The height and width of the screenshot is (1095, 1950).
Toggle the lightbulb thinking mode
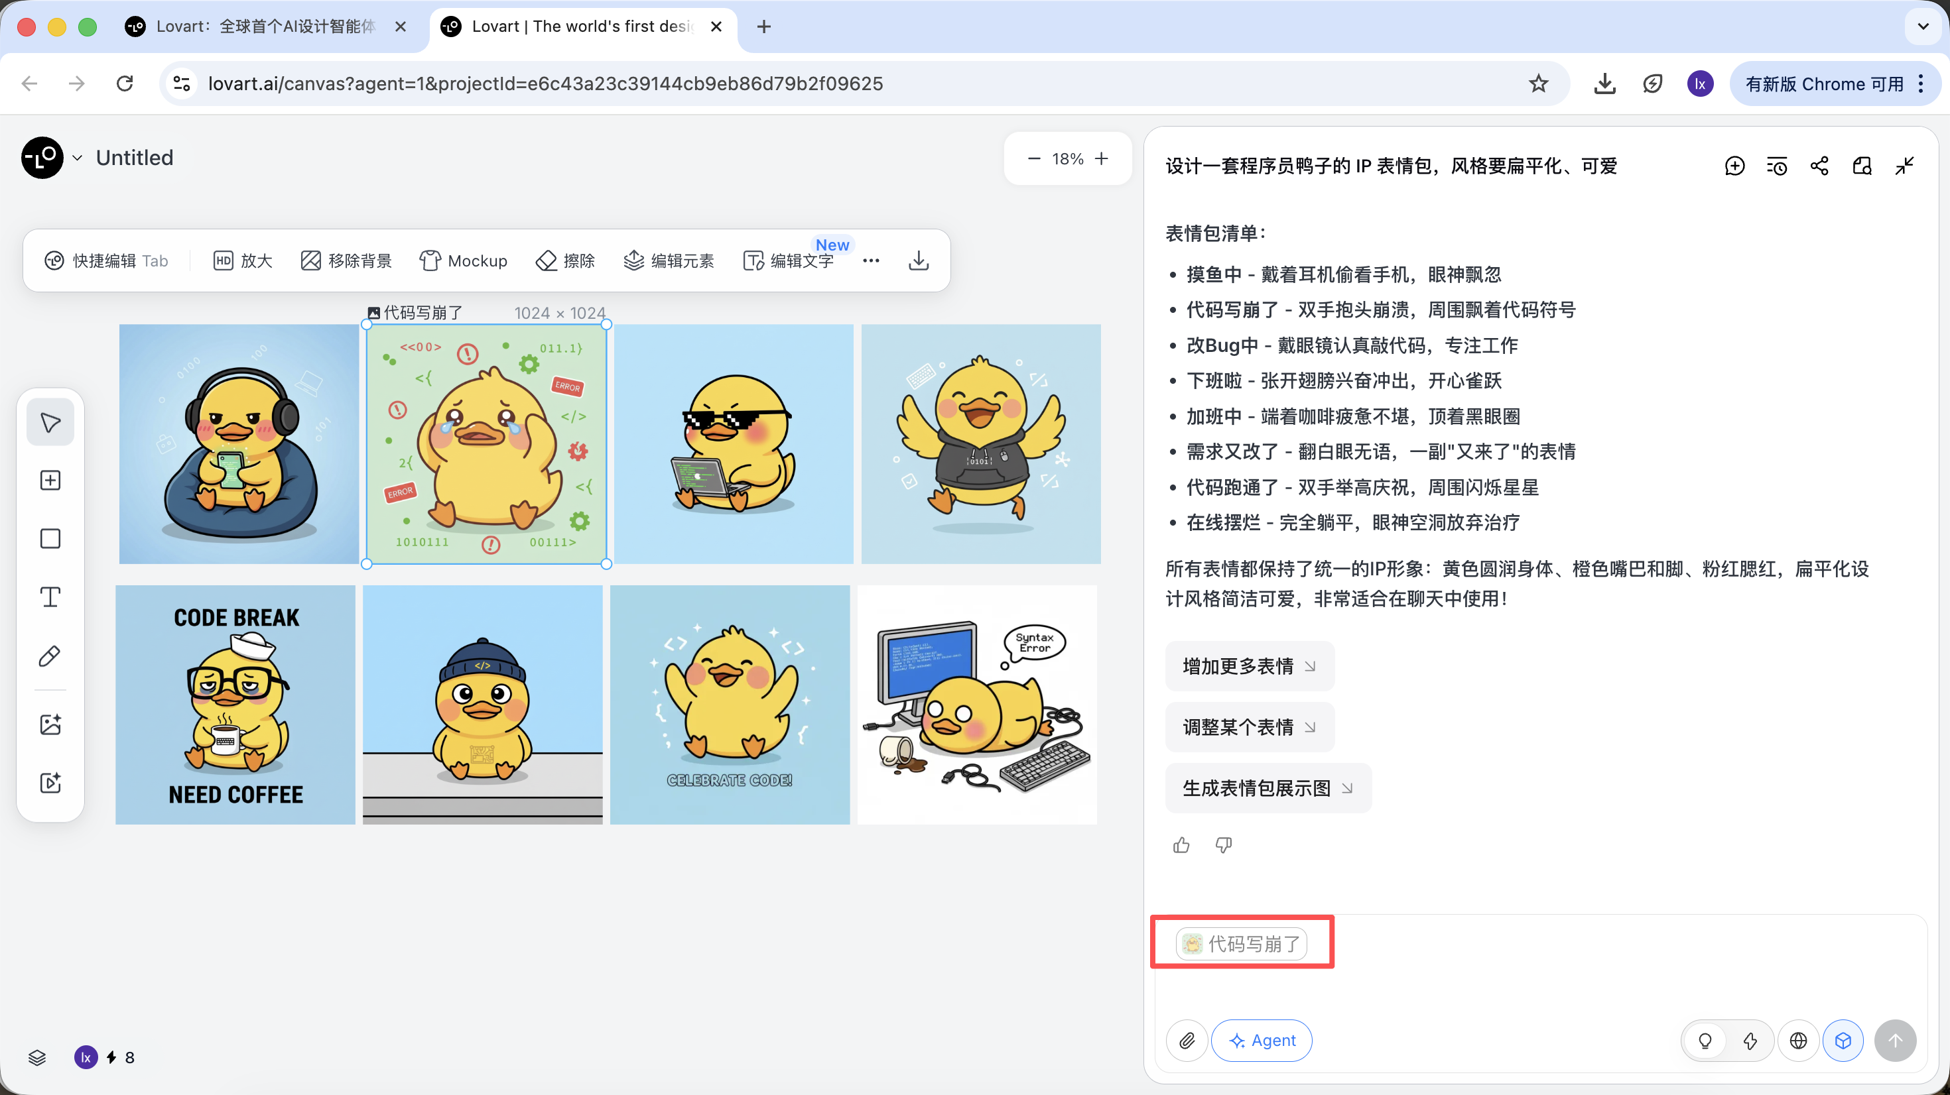tap(1704, 1041)
